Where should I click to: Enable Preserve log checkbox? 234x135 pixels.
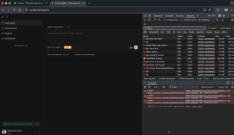click(165, 20)
